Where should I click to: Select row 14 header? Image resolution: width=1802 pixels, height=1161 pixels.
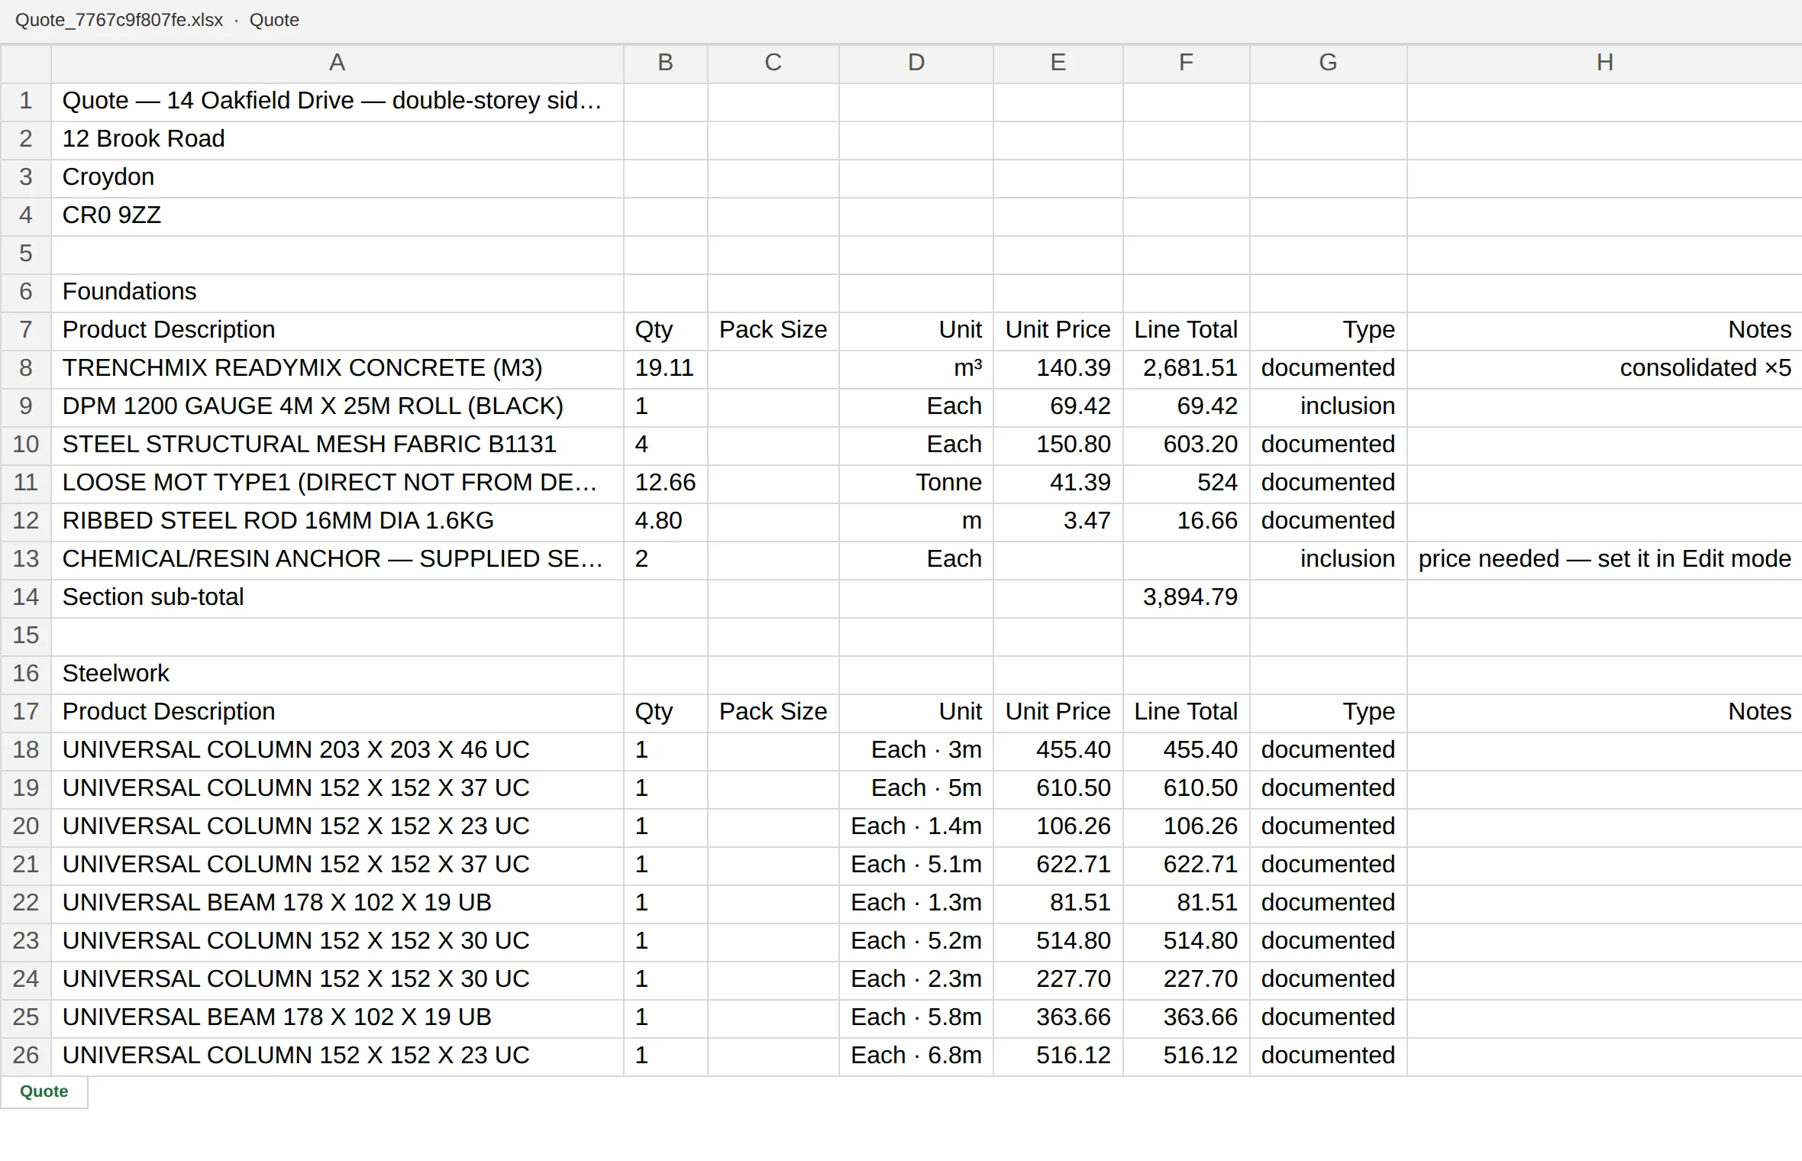pos(26,597)
